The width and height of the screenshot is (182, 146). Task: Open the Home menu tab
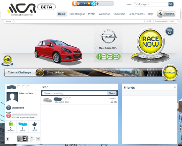click(62, 14)
